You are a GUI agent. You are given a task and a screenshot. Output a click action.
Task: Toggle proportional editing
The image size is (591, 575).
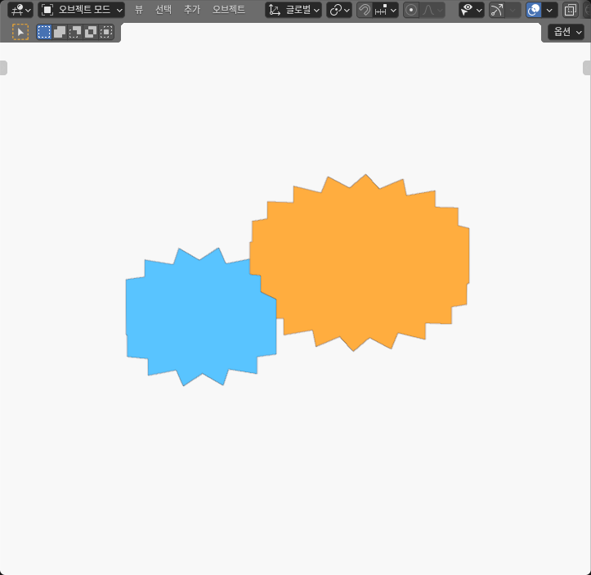411,10
